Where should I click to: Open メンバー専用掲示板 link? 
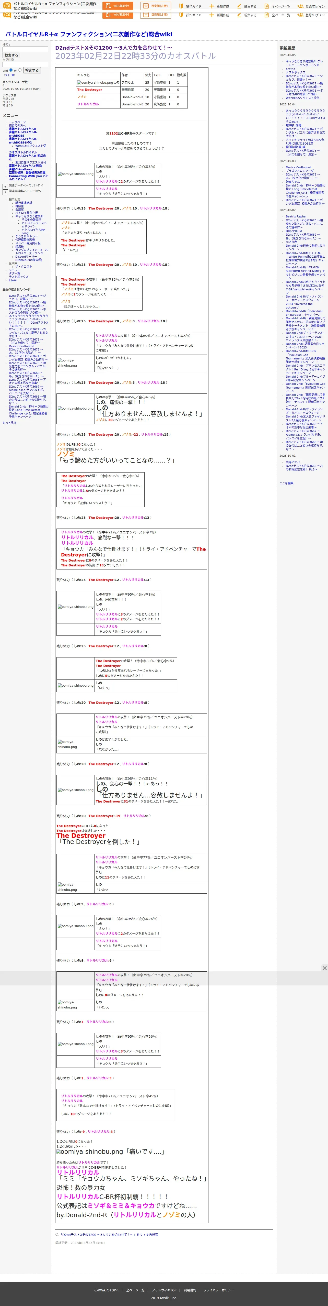click(x=28, y=243)
